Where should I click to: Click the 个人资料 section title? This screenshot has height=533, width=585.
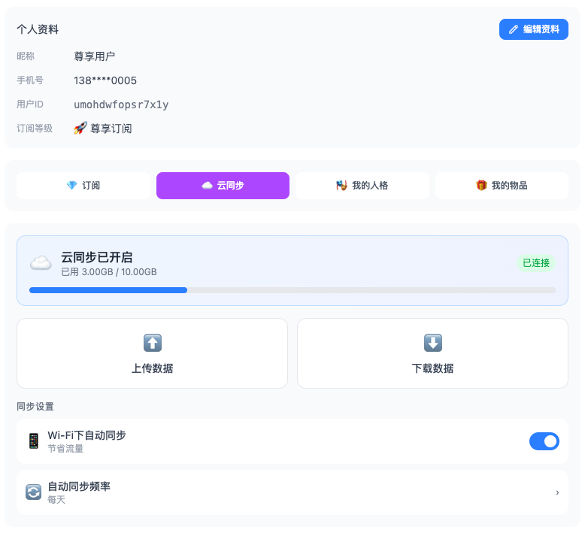38,29
